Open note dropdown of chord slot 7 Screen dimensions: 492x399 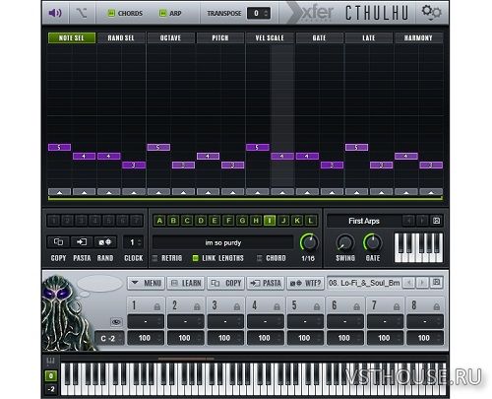pos(385,321)
